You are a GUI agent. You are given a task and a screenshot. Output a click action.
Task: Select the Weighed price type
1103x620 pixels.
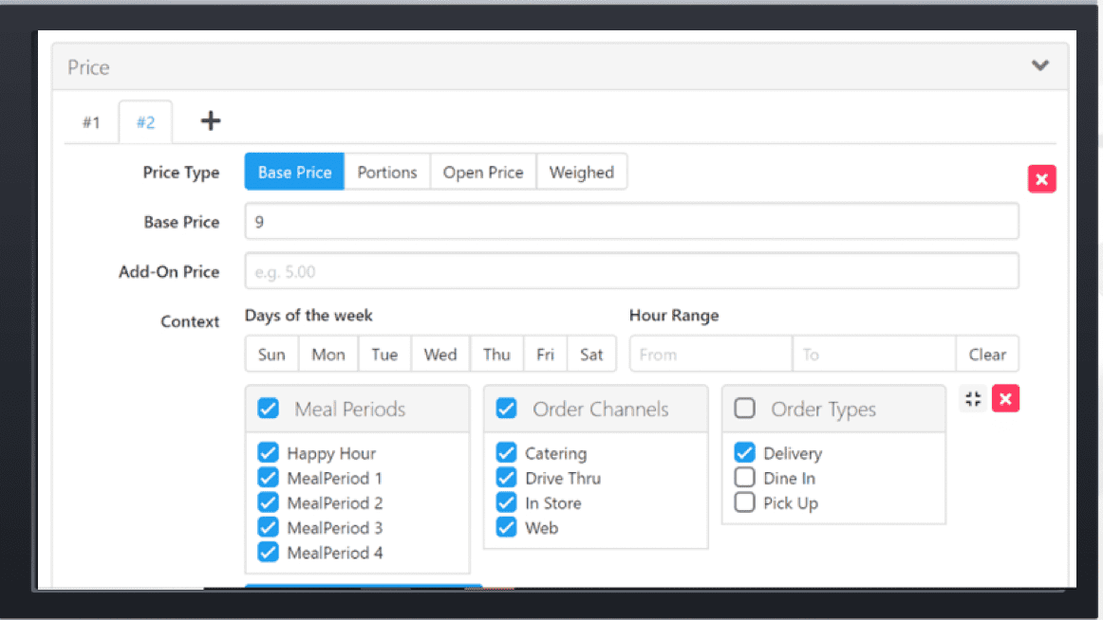tap(581, 172)
